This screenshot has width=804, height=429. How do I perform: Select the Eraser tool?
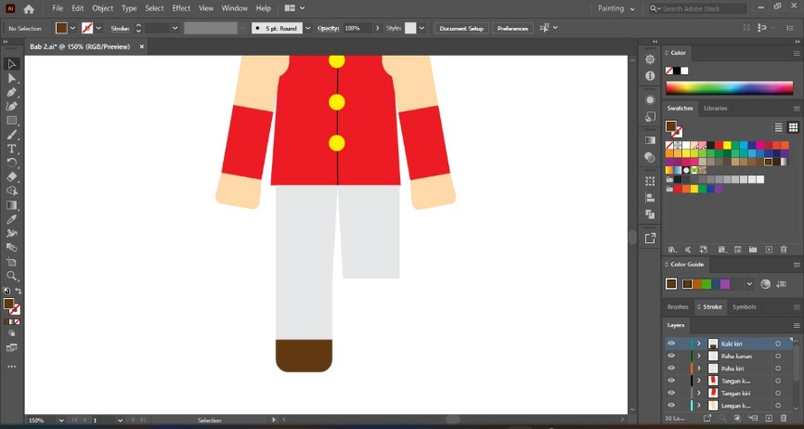(x=11, y=176)
